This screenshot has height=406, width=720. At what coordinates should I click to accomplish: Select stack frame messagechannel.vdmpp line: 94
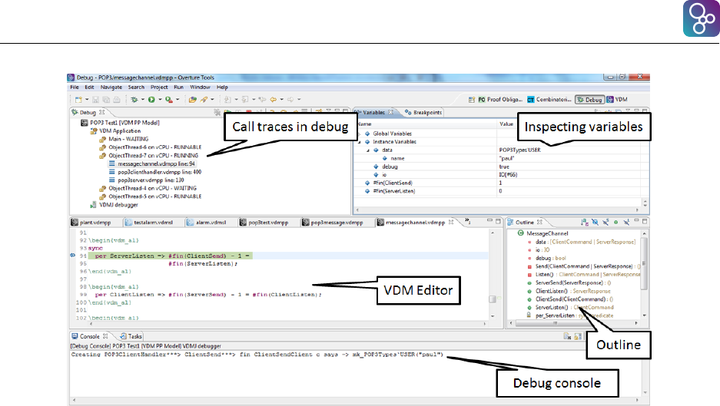click(151, 163)
